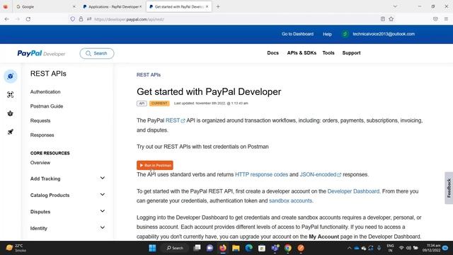The width and height of the screenshot is (453, 255).
Task: Click the Run in Postman button
Action: tap(155, 165)
